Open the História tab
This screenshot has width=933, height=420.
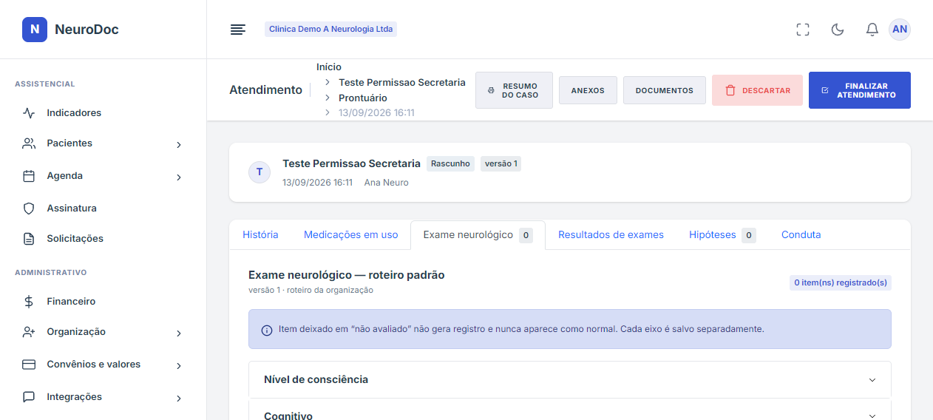click(260, 235)
